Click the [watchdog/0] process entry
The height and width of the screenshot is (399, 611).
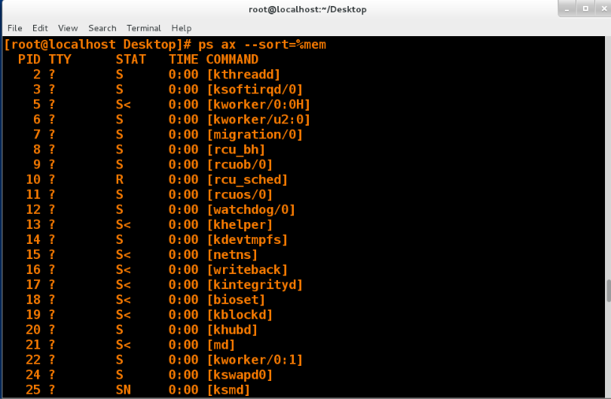pos(251,210)
